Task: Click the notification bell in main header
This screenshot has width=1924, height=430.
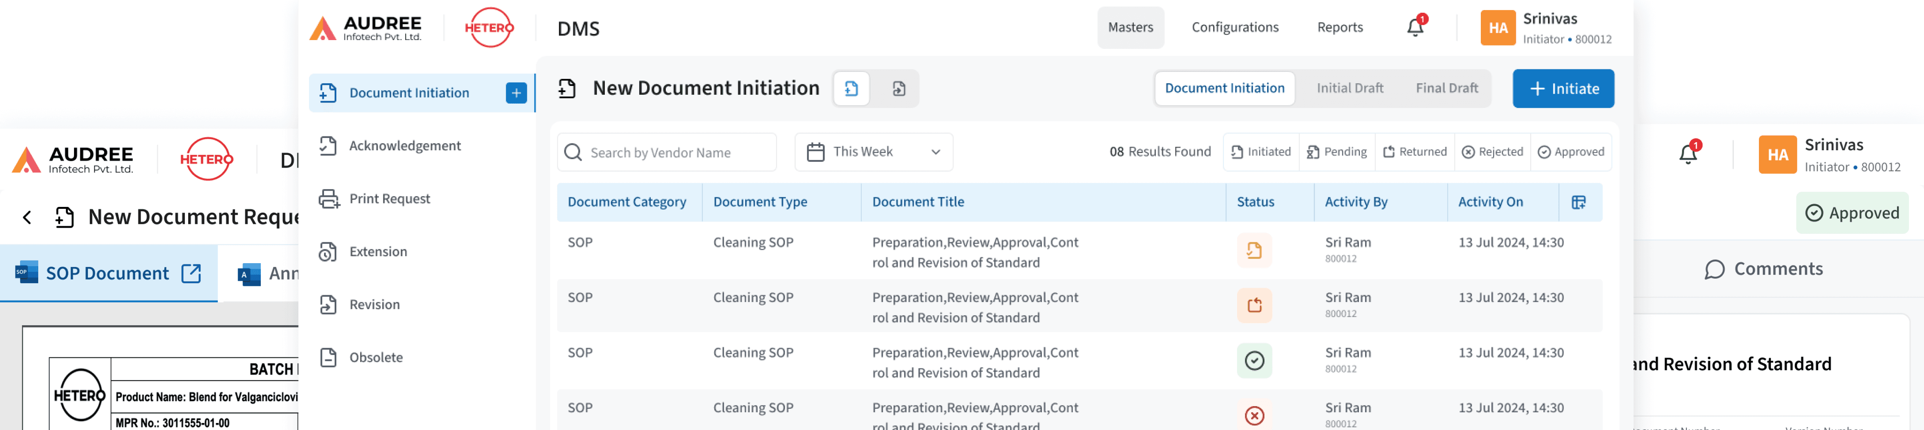Action: coord(1414,28)
